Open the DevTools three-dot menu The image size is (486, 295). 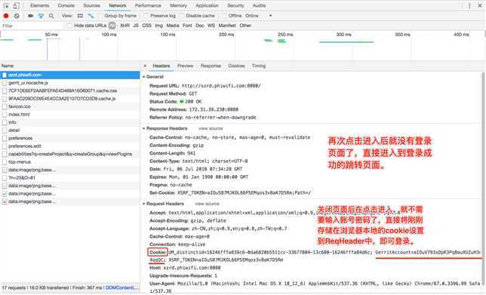coord(469,5)
